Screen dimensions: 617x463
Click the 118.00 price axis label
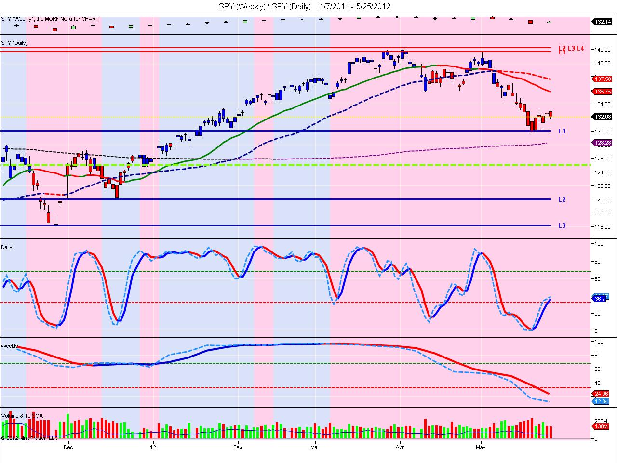point(603,213)
